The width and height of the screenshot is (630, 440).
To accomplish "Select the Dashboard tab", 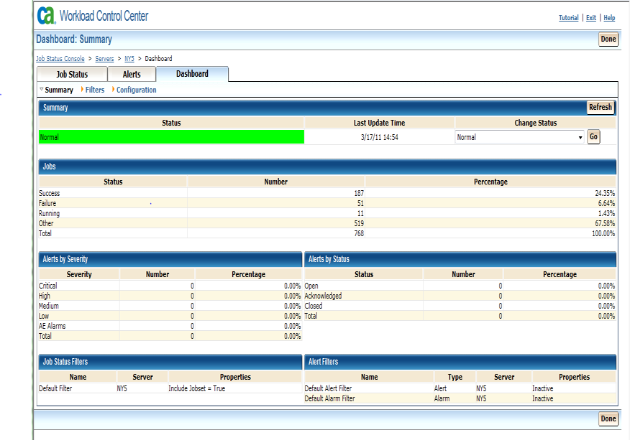I will coord(192,74).
